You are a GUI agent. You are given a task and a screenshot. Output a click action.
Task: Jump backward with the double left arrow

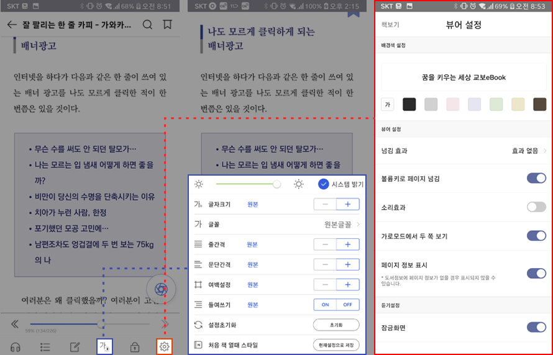[x=15, y=324]
